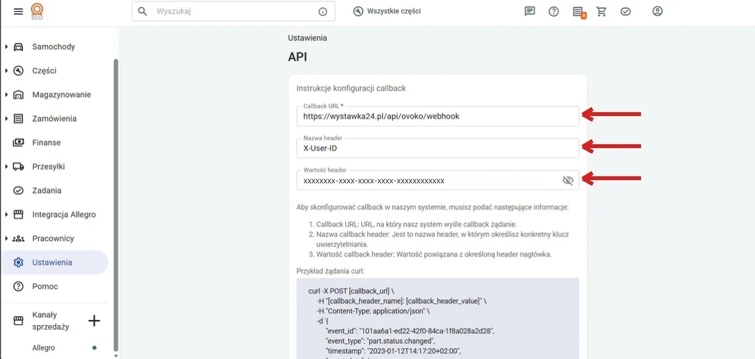This screenshot has height=359, width=755.
Task: Open the search info icon
Action: coord(323,12)
